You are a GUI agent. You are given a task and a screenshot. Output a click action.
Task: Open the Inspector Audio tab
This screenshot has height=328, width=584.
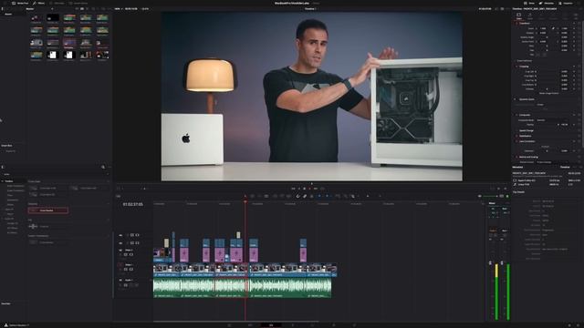point(530,15)
